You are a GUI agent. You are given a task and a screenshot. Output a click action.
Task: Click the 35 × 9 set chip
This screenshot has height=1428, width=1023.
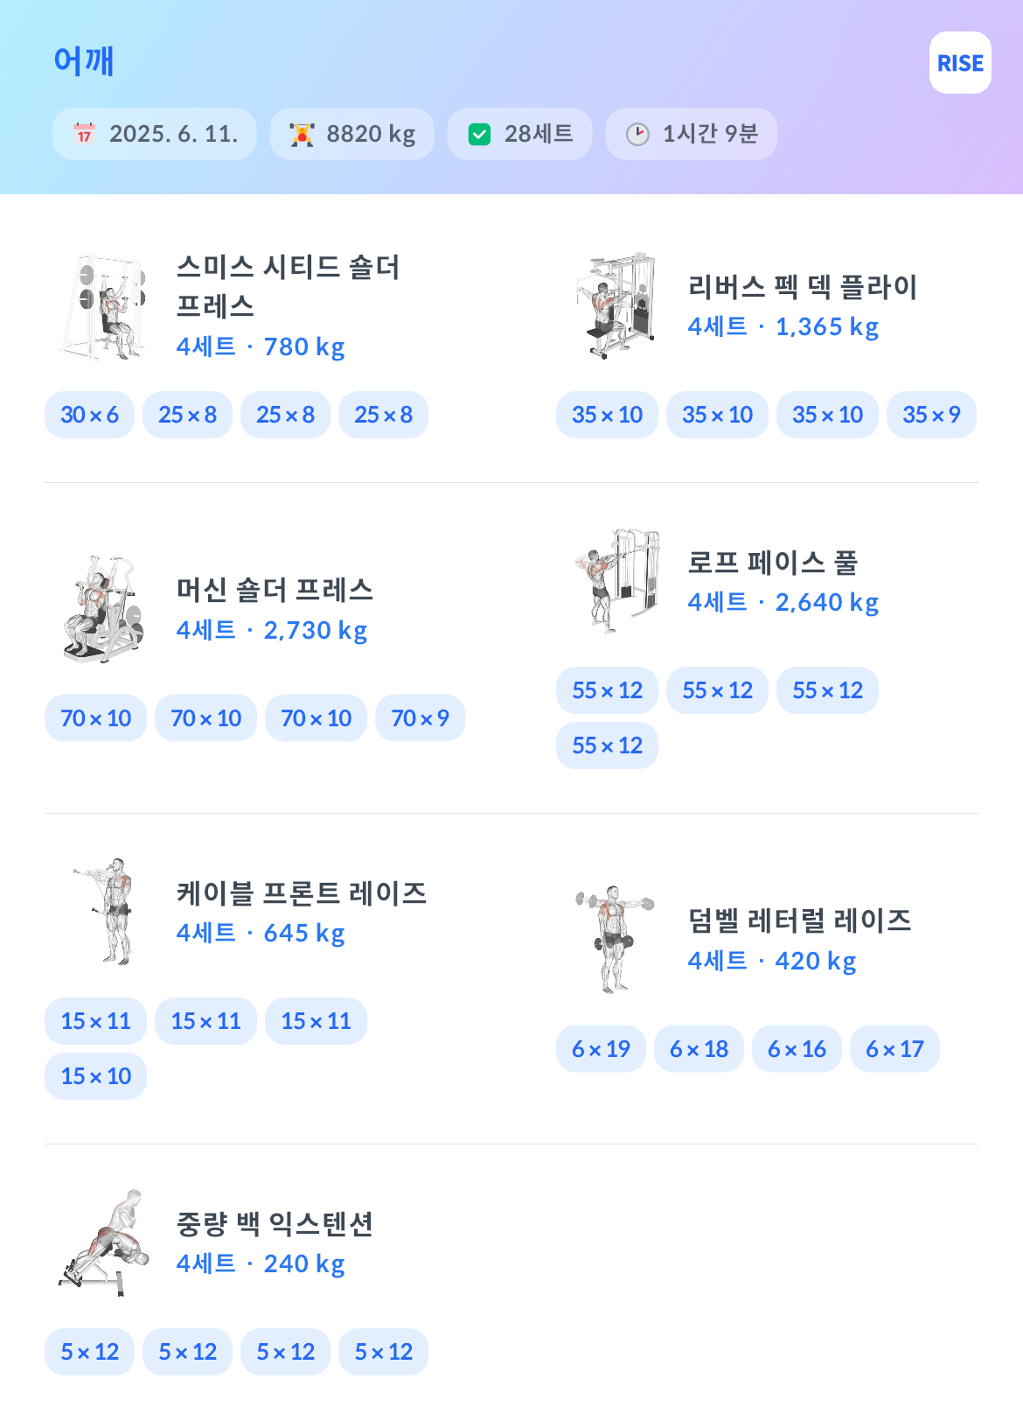click(x=931, y=415)
